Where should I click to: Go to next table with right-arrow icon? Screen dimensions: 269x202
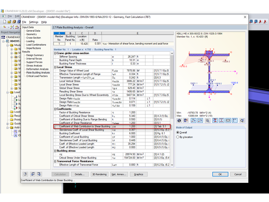click(39, 174)
